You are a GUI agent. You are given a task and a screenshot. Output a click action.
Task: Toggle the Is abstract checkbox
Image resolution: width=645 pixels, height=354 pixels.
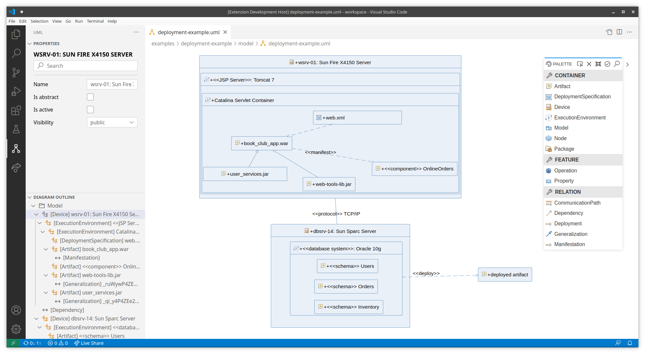pos(90,97)
